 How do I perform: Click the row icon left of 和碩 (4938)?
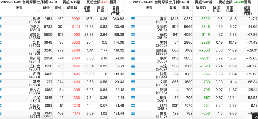pos(1,74)
